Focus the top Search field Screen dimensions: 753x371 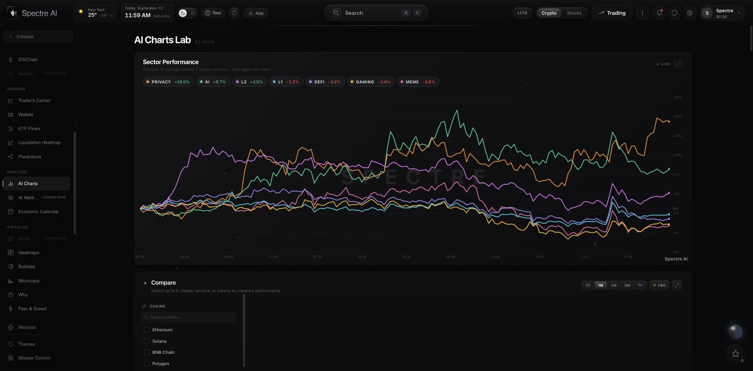point(376,13)
